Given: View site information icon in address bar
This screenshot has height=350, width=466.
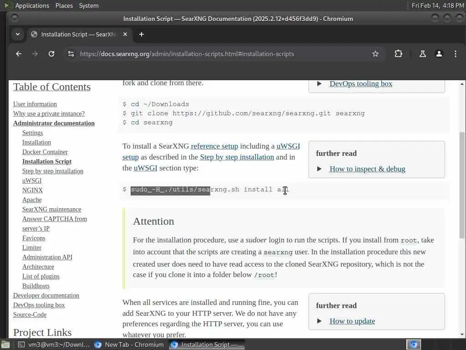Looking at the screenshot, I should (x=71, y=54).
